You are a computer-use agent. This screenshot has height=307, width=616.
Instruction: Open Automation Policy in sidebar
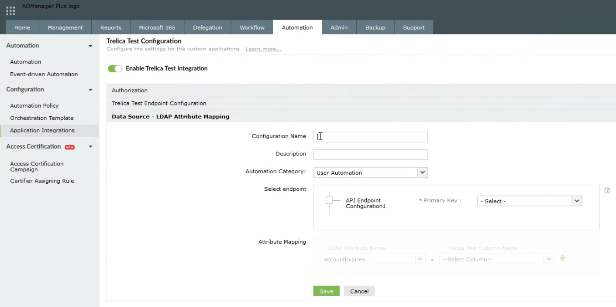pos(34,105)
